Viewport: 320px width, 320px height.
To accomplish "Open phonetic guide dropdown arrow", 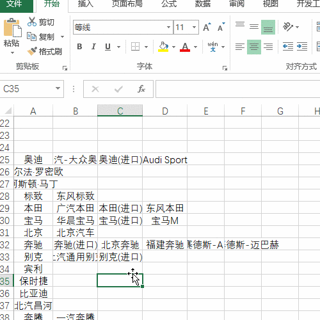I will 223,47.
